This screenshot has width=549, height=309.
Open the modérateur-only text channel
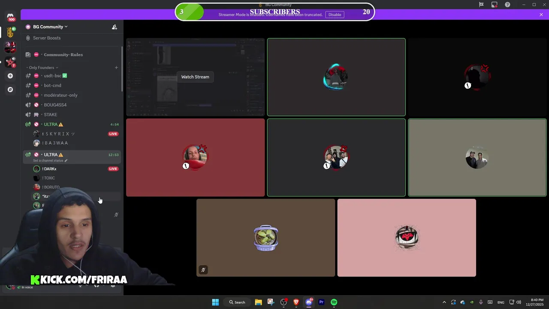click(x=60, y=95)
